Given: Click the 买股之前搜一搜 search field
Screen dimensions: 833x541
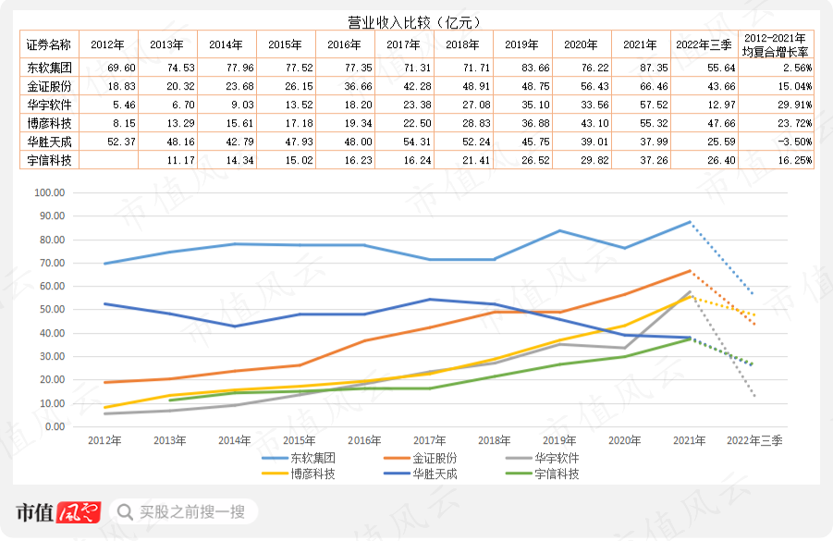Looking at the screenshot, I should tap(184, 511).
